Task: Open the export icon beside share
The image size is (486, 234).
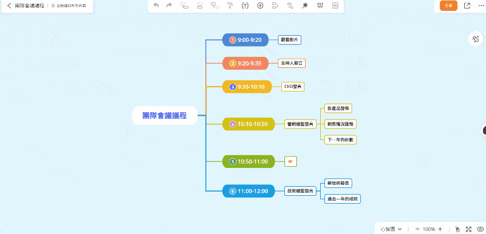Action: (x=467, y=5)
